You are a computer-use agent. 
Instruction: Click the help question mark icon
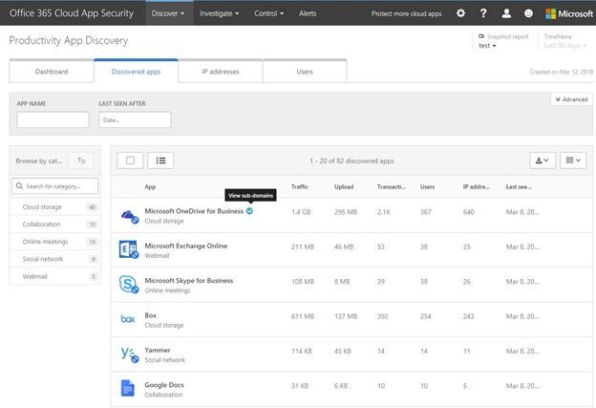click(483, 13)
